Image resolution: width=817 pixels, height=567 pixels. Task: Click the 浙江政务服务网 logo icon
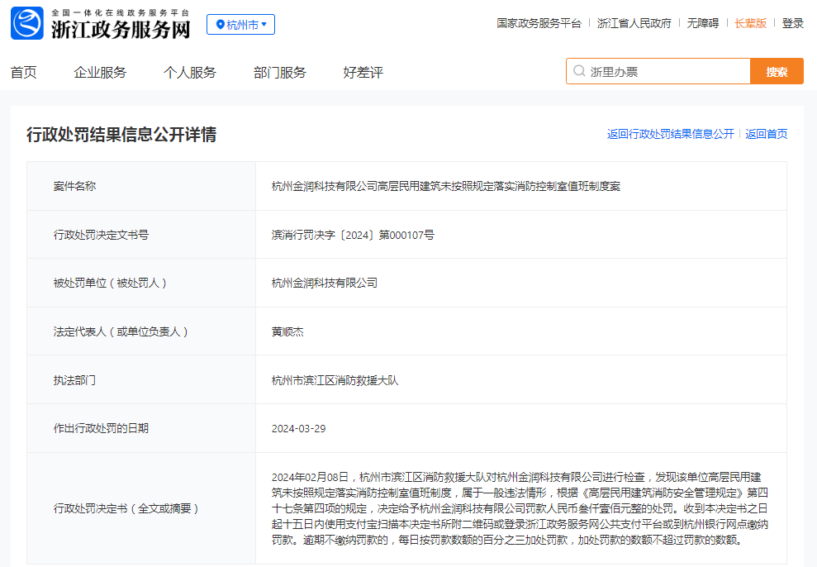pyautogui.click(x=27, y=23)
